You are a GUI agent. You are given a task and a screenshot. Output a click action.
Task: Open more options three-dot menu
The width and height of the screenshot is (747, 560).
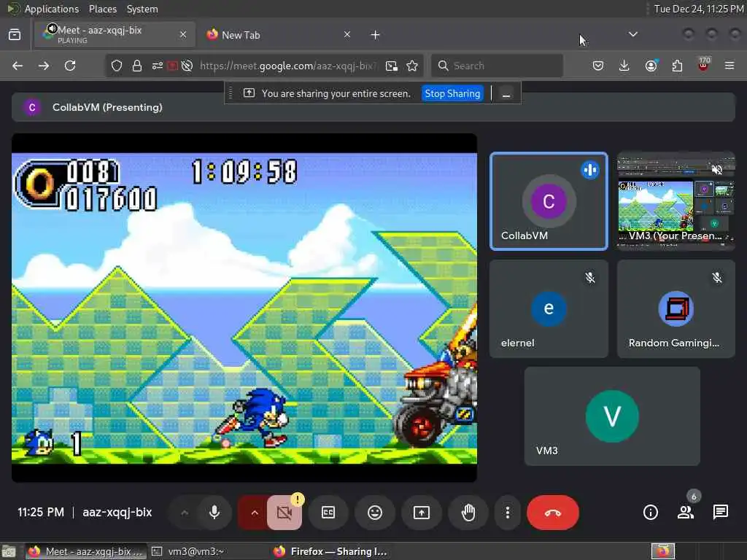tap(508, 513)
